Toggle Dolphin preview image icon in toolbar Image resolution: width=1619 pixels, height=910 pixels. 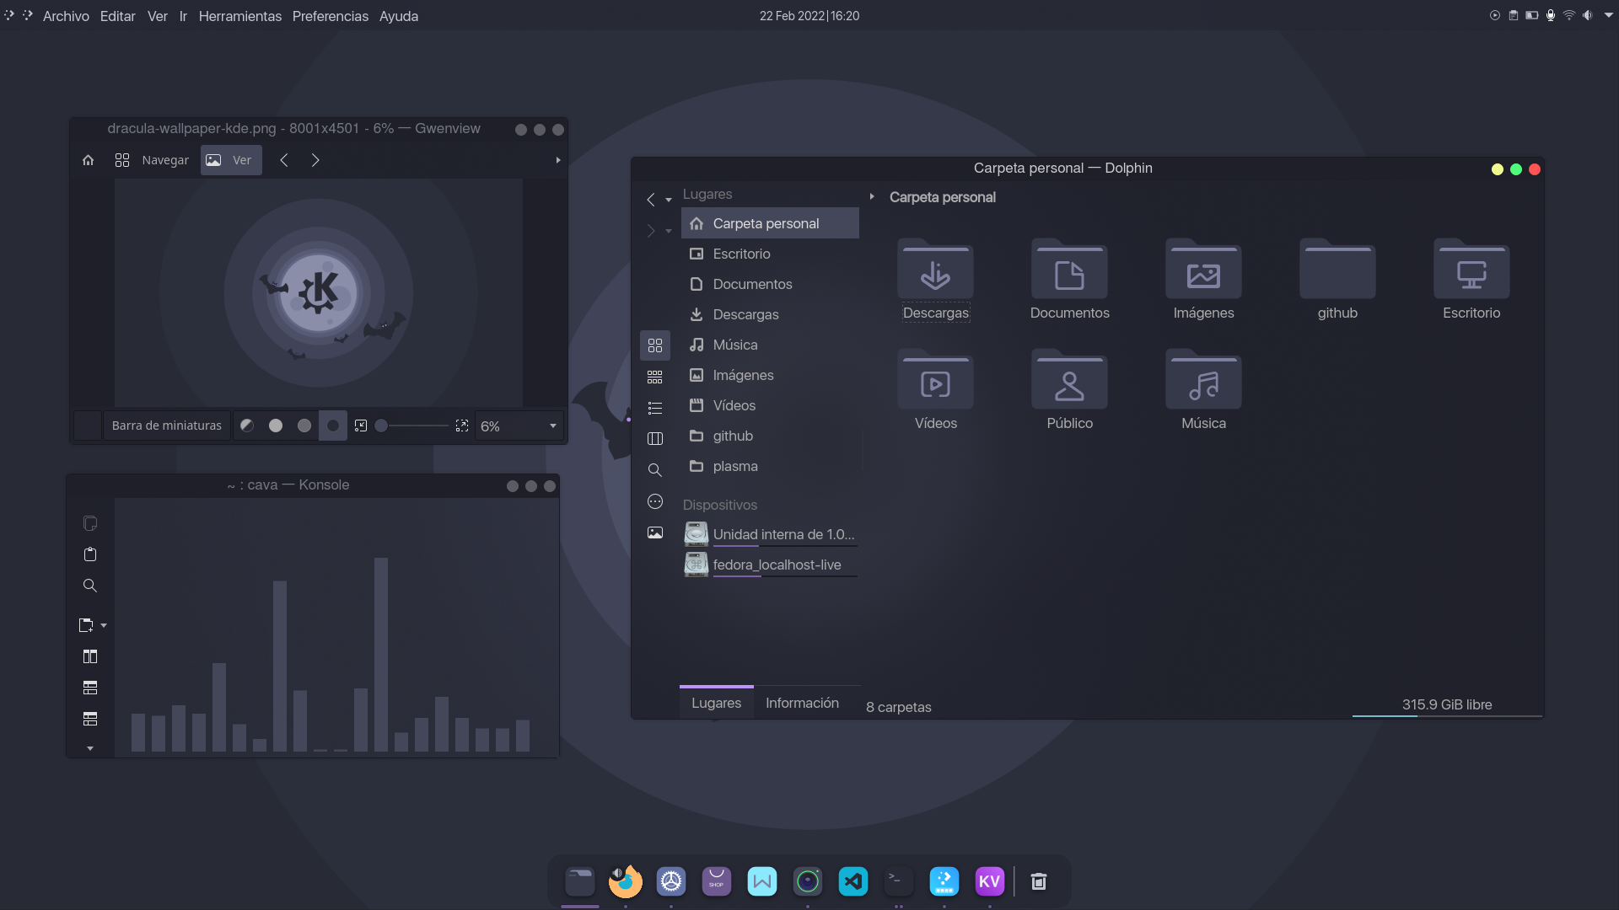click(x=655, y=533)
